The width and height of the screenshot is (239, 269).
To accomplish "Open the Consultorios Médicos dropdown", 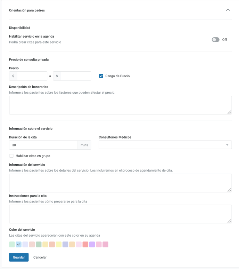I will point(165,145).
